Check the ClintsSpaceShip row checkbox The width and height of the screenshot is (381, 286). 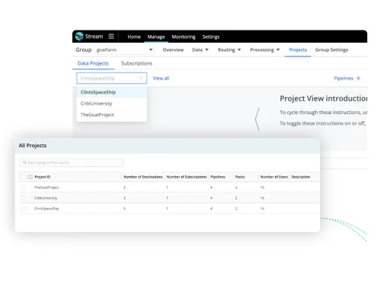pyautogui.click(x=24, y=208)
